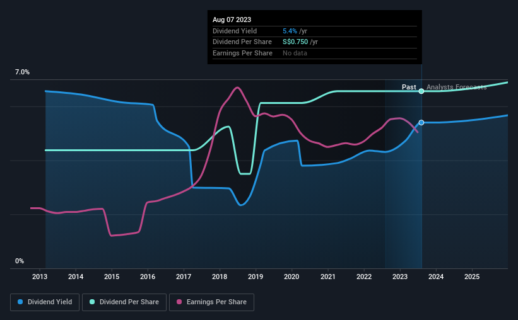Click the Analysts Forecasts label

pos(457,87)
